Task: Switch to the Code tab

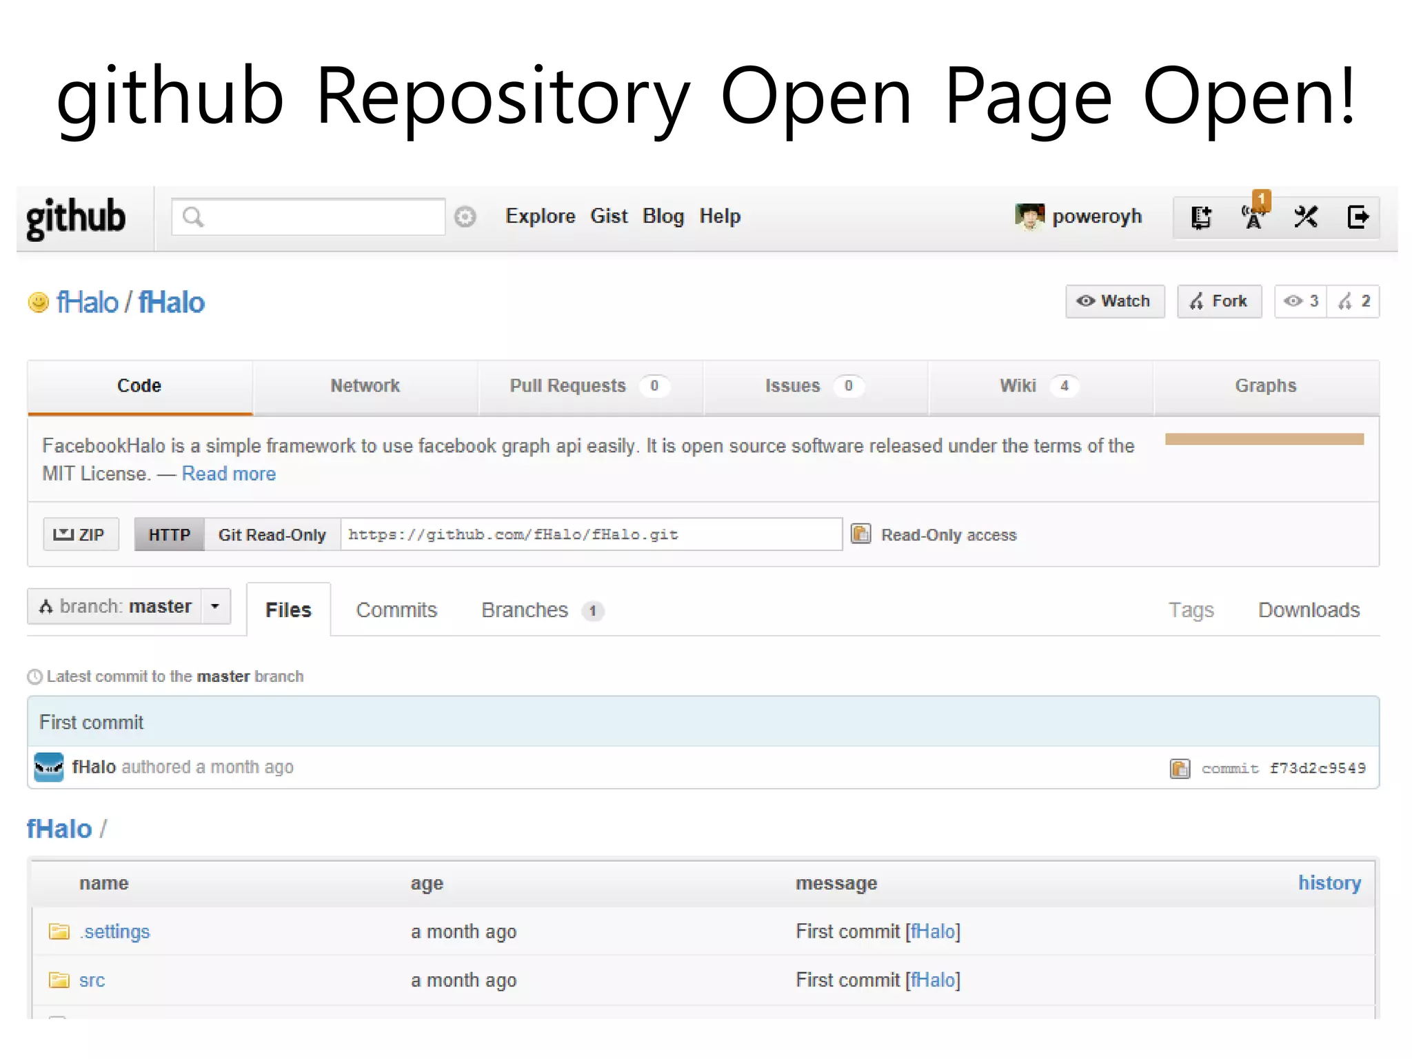Action: click(x=140, y=386)
